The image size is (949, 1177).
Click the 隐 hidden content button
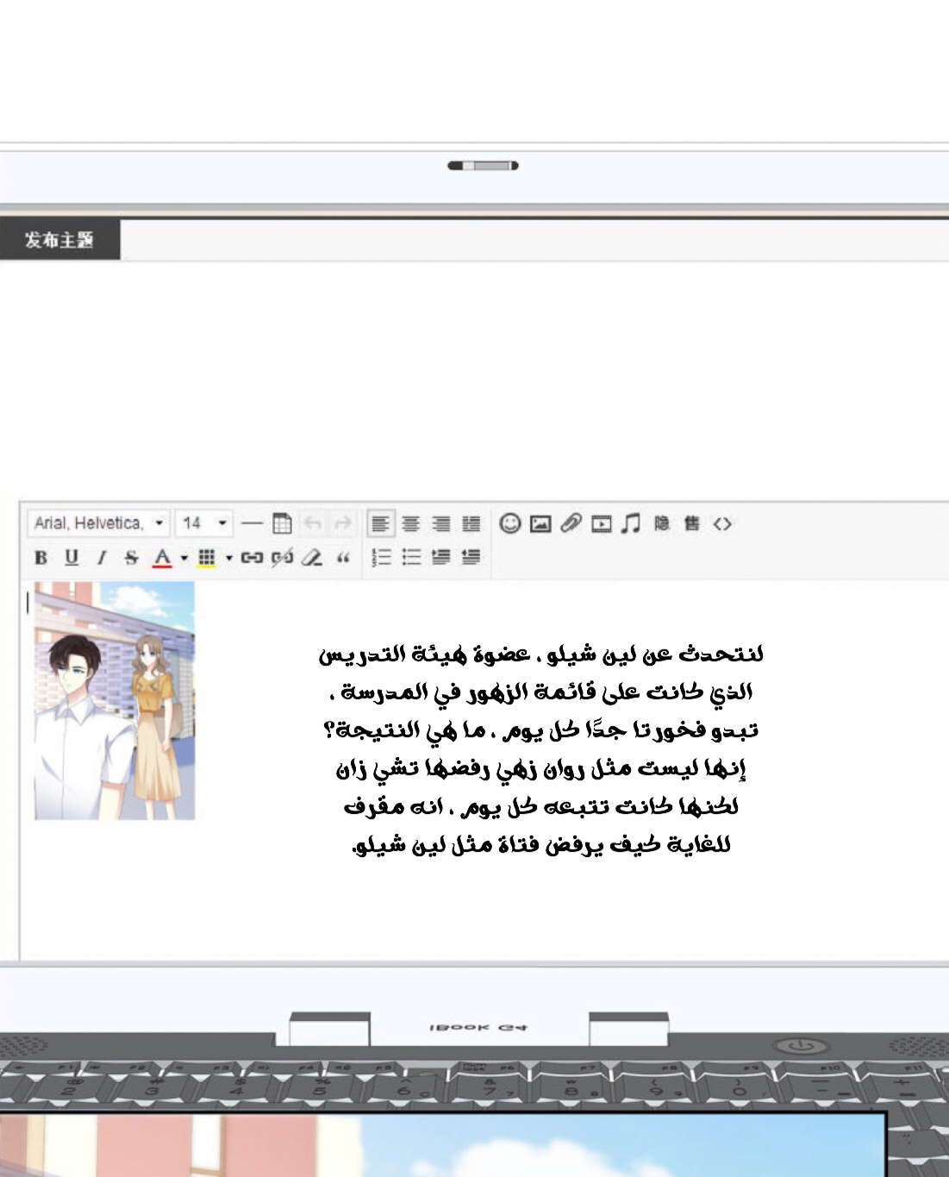click(662, 523)
